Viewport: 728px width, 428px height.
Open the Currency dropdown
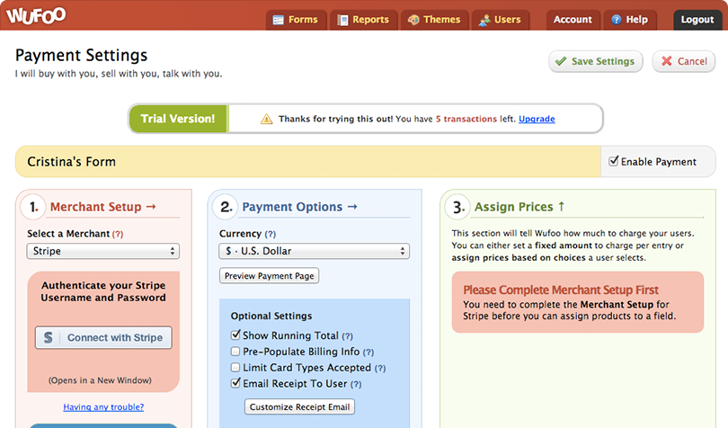tap(315, 251)
